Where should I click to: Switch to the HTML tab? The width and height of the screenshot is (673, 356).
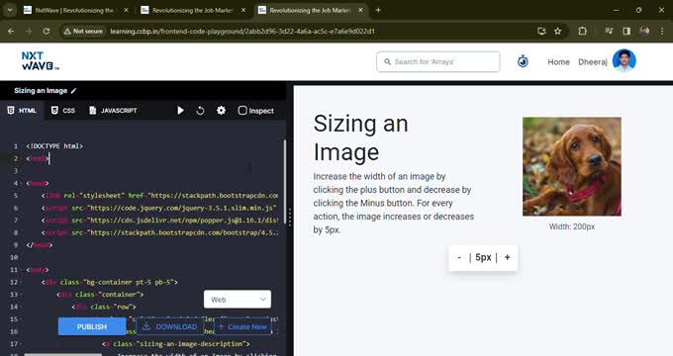(x=23, y=111)
